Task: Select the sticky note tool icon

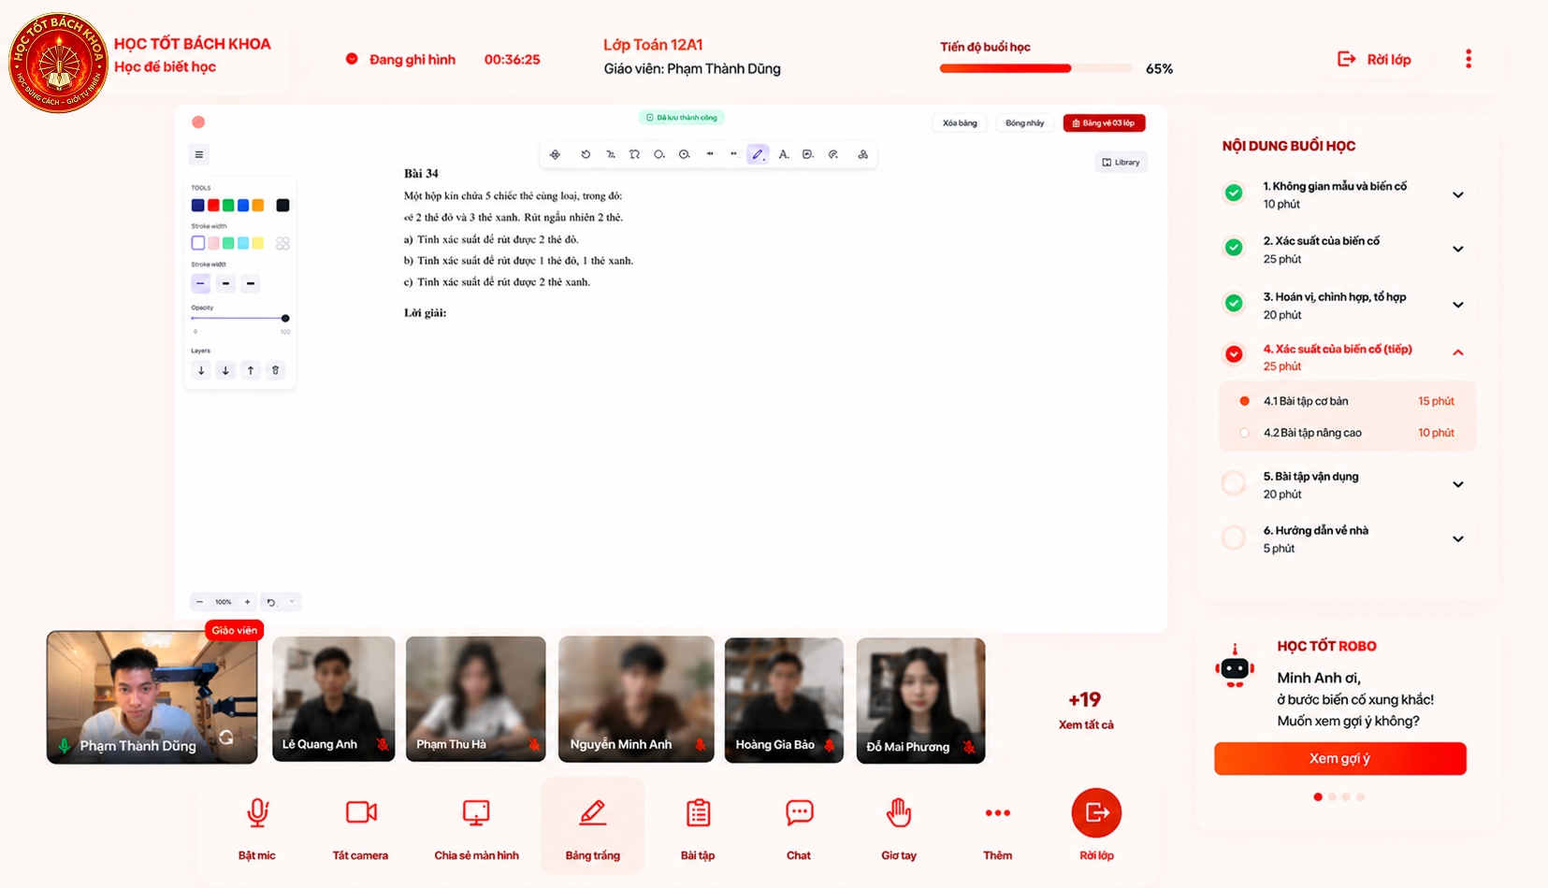Action: [808, 154]
